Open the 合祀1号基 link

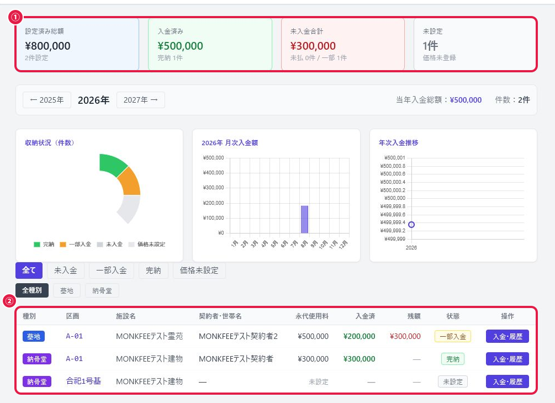tap(83, 381)
